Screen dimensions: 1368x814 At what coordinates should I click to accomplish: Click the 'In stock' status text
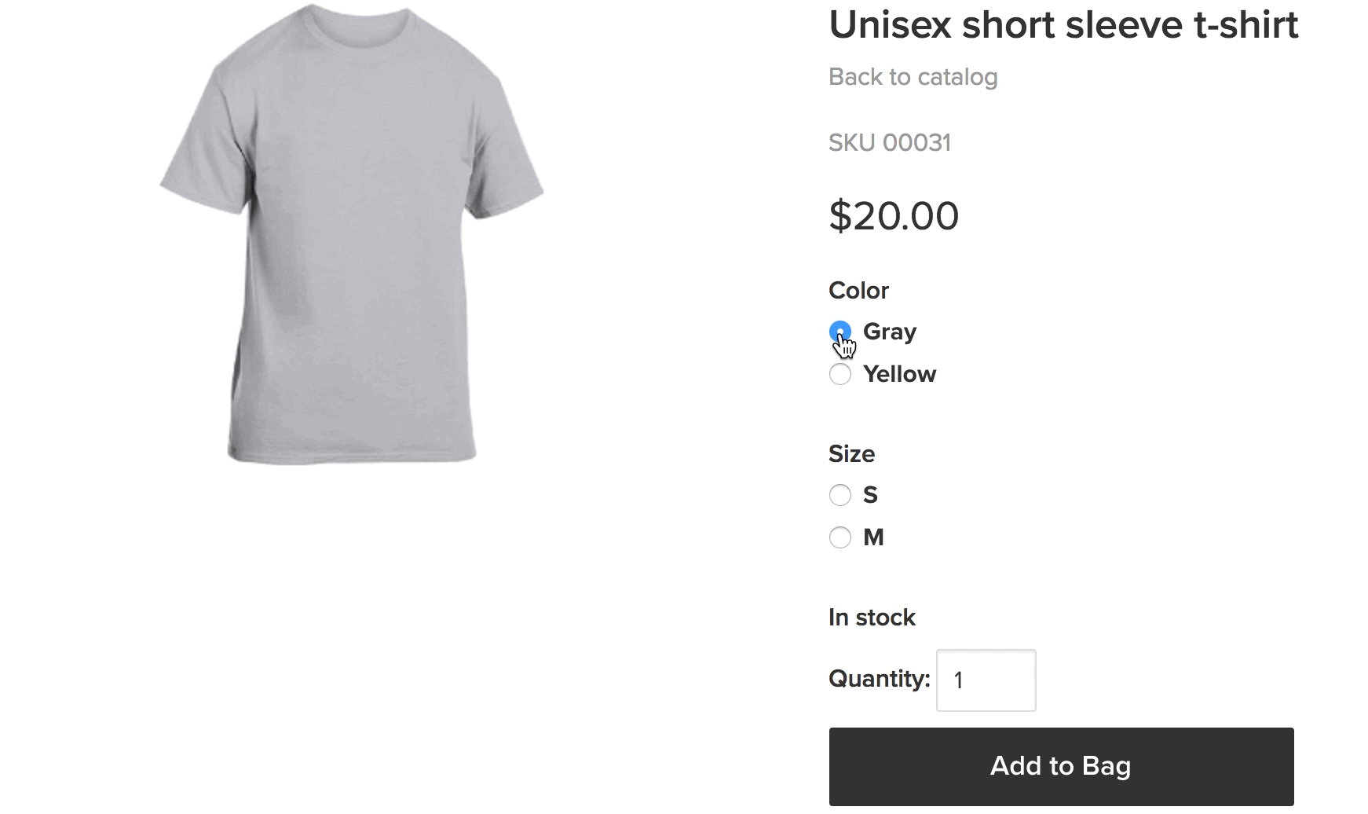(x=872, y=618)
